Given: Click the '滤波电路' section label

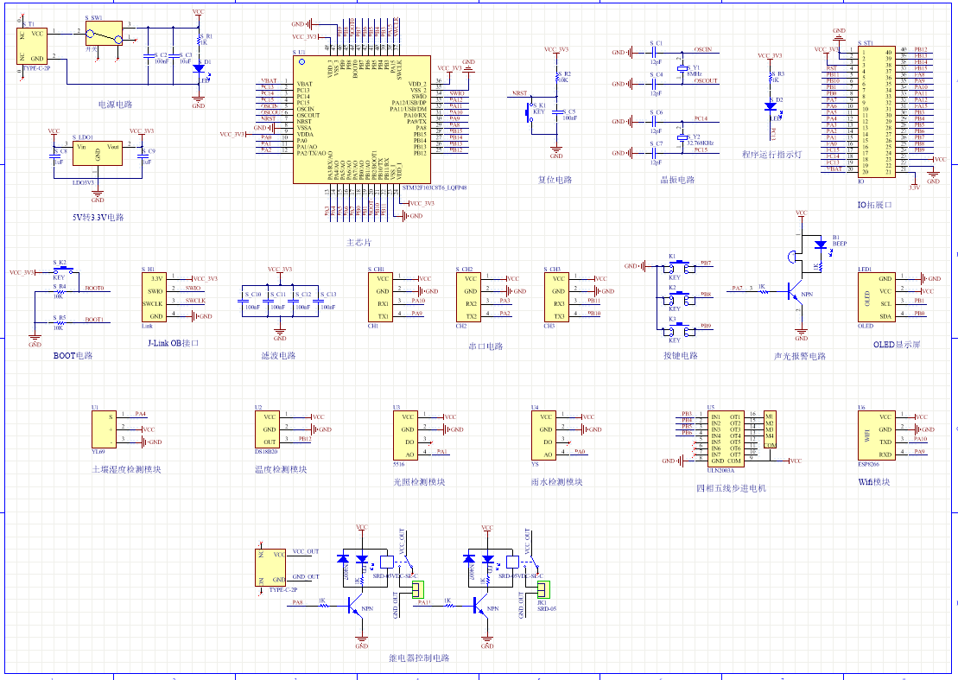Looking at the screenshot, I should click(279, 356).
